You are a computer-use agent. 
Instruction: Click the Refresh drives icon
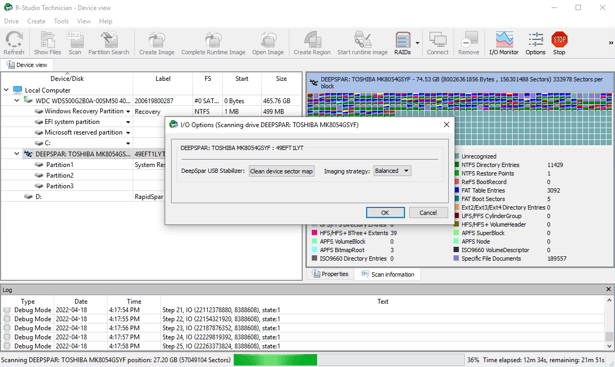point(14,43)
